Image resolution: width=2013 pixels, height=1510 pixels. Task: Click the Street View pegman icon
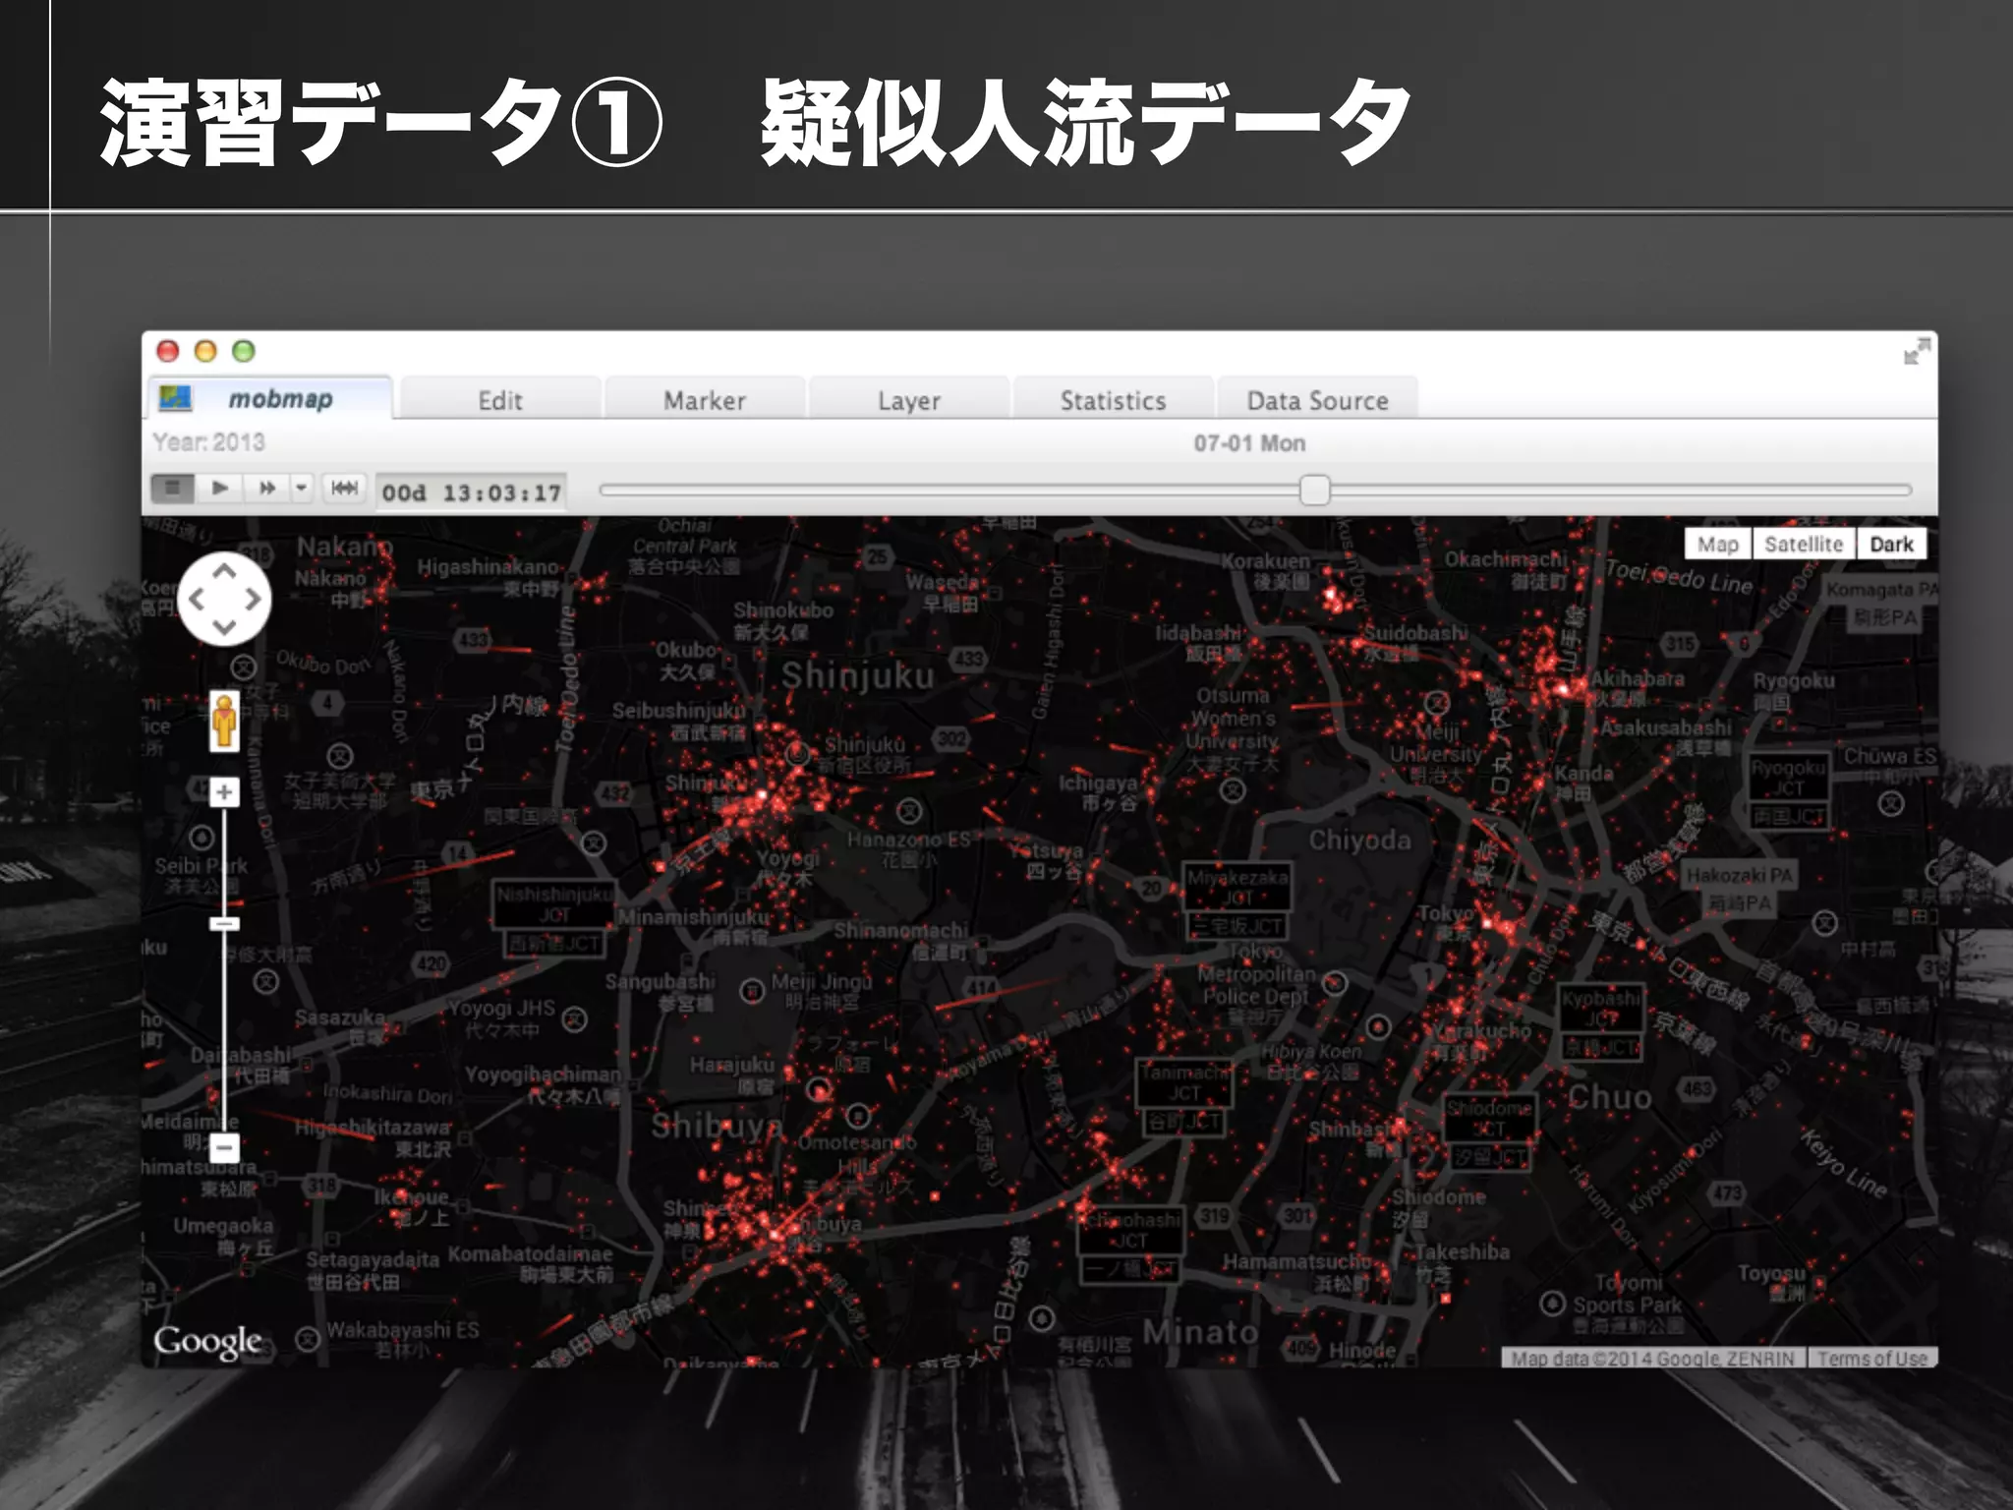point(225,721)
